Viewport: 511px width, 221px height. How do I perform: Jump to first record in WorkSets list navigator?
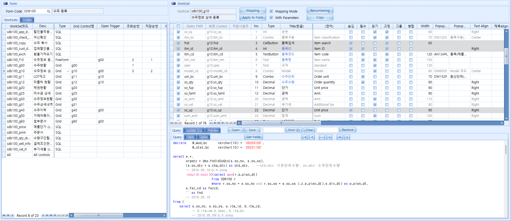tap(4, 215)
